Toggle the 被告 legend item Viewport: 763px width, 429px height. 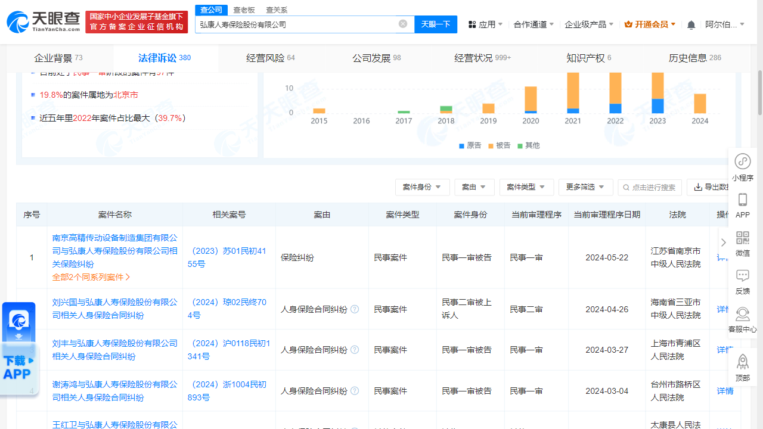500,145
